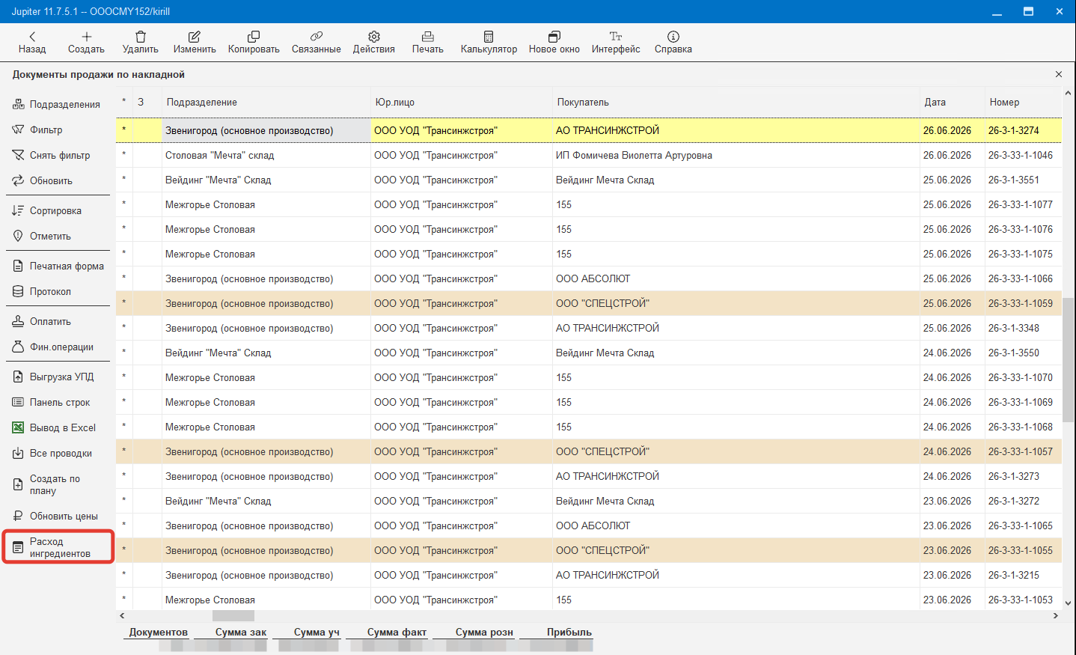Select the highlighted row 26-3-33-1-1057
The image size is (1076, 655).
click(589, 451)
